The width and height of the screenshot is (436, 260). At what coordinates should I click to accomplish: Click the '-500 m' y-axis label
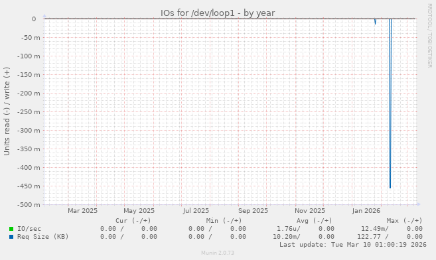click(29, 205)
